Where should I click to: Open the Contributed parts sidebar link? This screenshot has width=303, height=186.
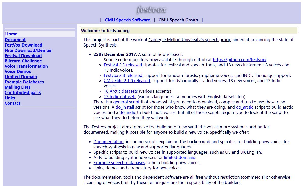coord(23,92)
